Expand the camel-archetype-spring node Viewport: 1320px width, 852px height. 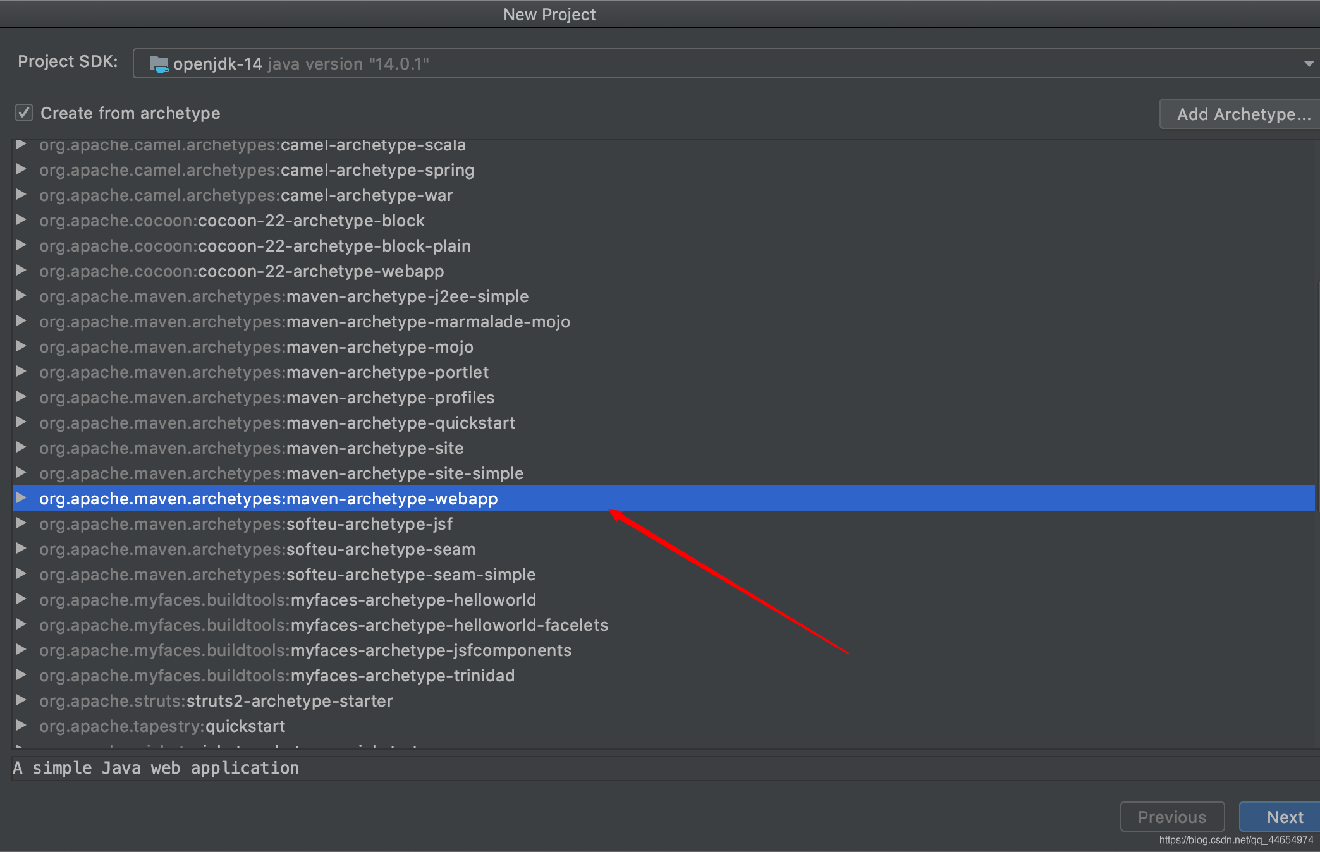pyautogui.click(x=21, y=169)
